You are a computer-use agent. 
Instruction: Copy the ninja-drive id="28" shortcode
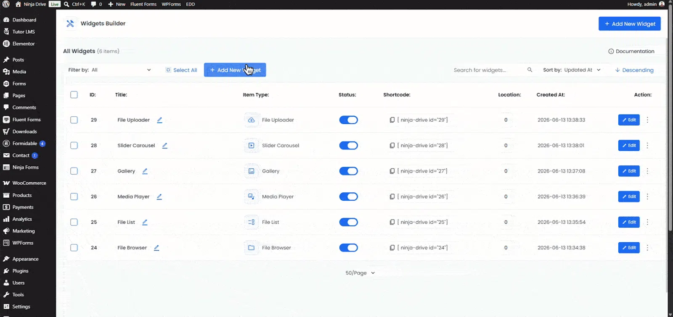pos(392,146)
